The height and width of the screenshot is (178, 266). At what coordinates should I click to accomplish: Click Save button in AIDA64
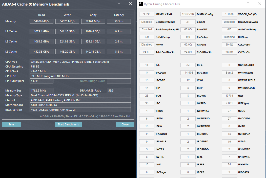tap(11, 124)
